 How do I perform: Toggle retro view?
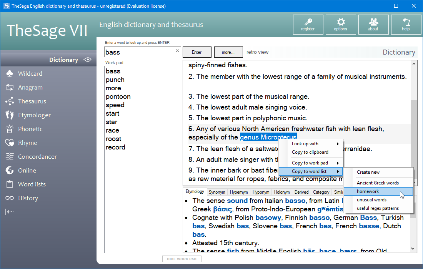[x=257, y=52]
